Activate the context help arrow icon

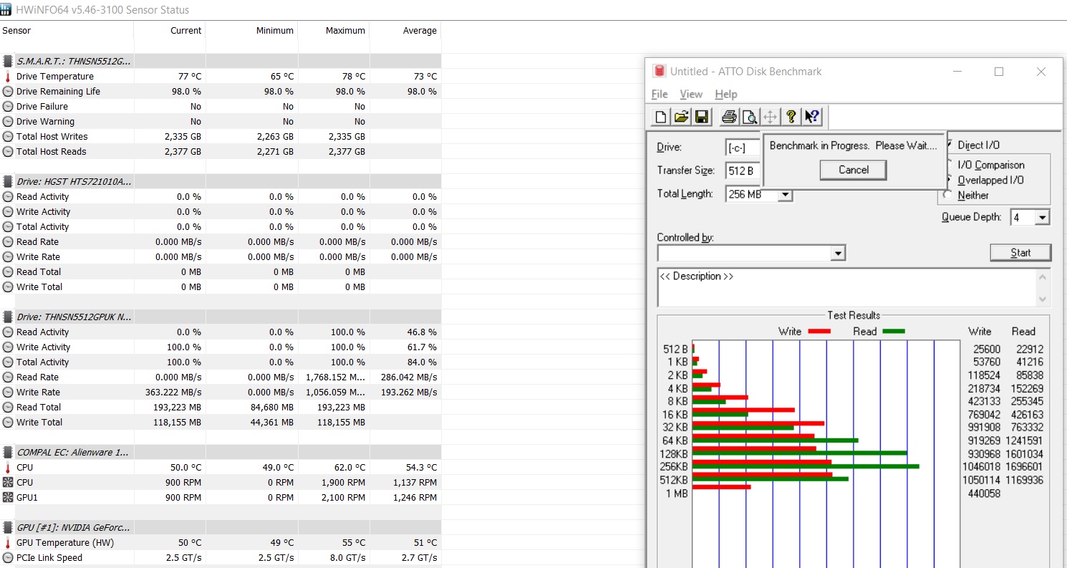pos(811,117)
